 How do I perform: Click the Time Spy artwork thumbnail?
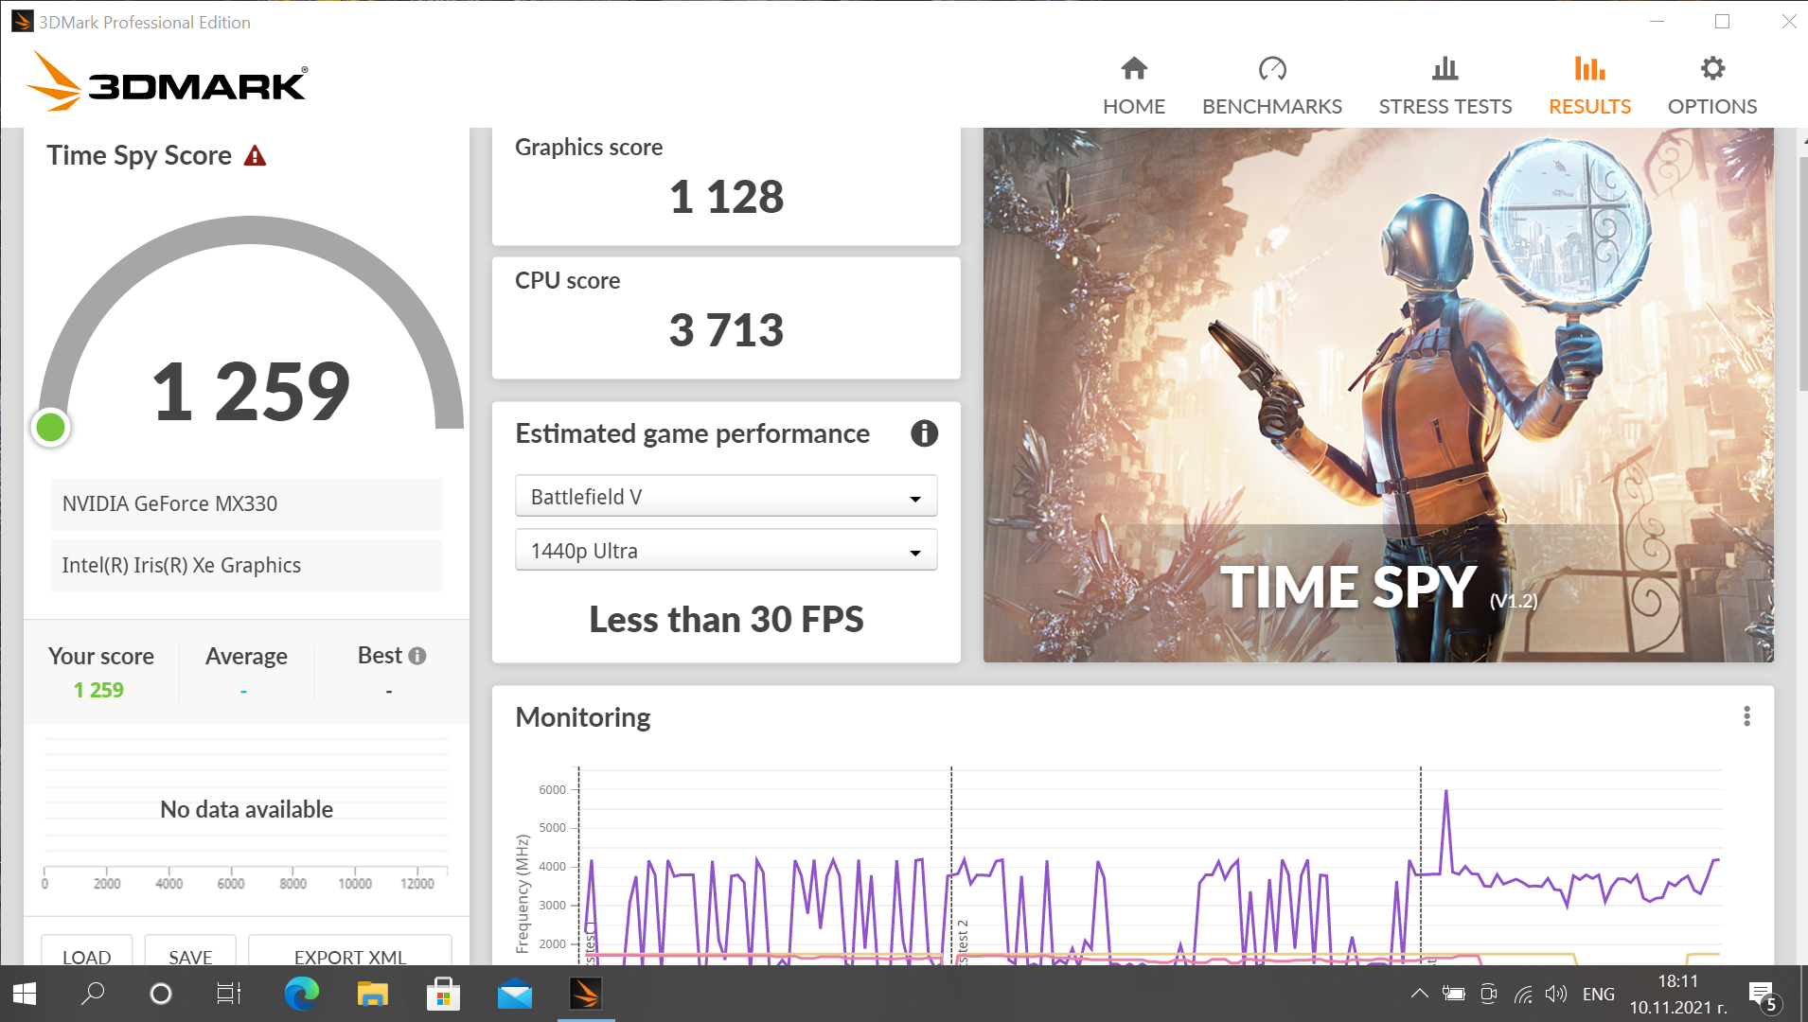pos(1378,396)
